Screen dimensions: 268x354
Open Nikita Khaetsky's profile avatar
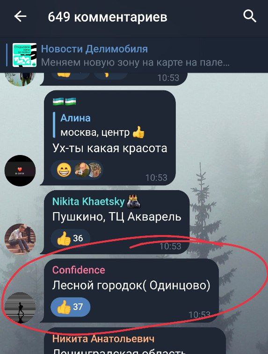pos(20,239)
